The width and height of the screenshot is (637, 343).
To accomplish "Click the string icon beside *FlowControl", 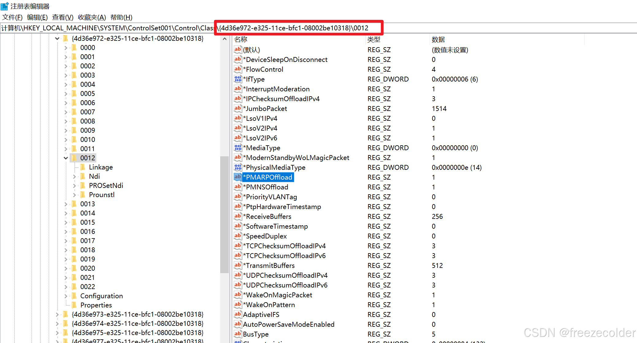I will (238, 69).
